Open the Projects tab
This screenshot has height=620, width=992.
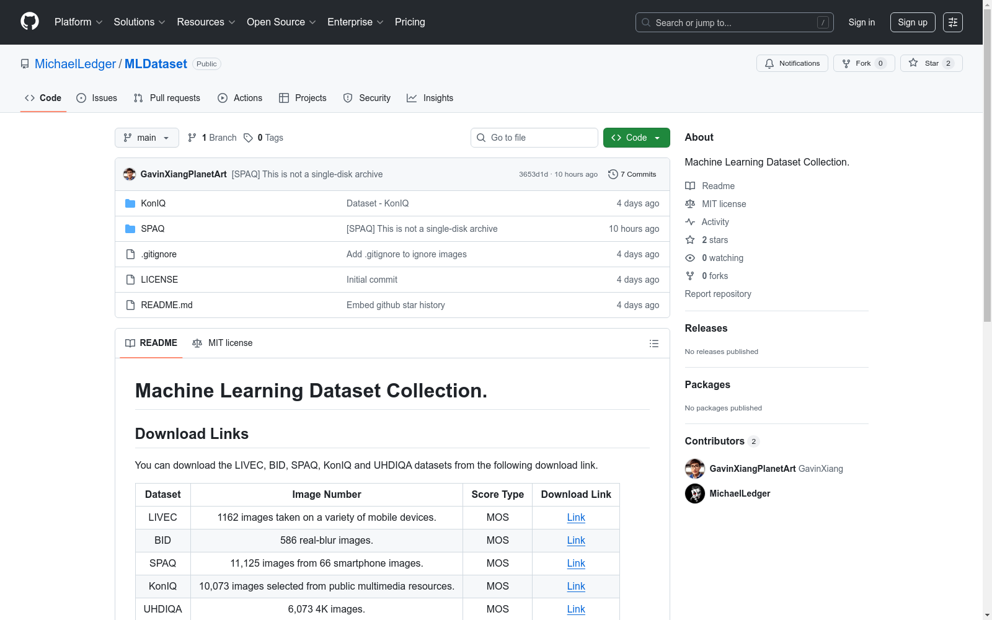pos(303,98)
